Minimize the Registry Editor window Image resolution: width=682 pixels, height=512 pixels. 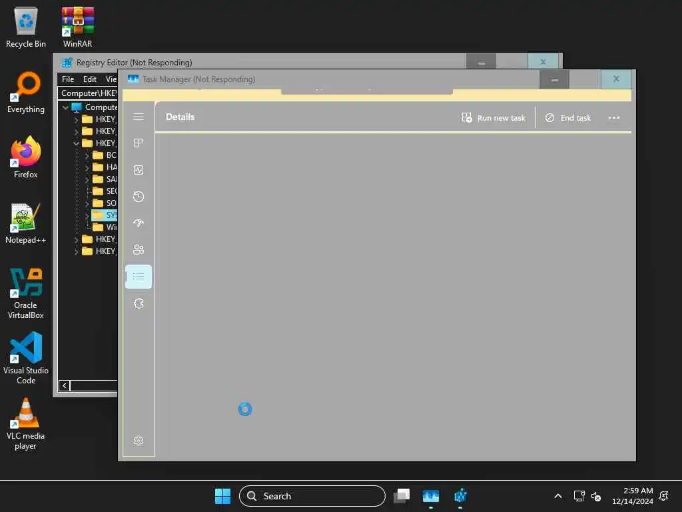481,63
